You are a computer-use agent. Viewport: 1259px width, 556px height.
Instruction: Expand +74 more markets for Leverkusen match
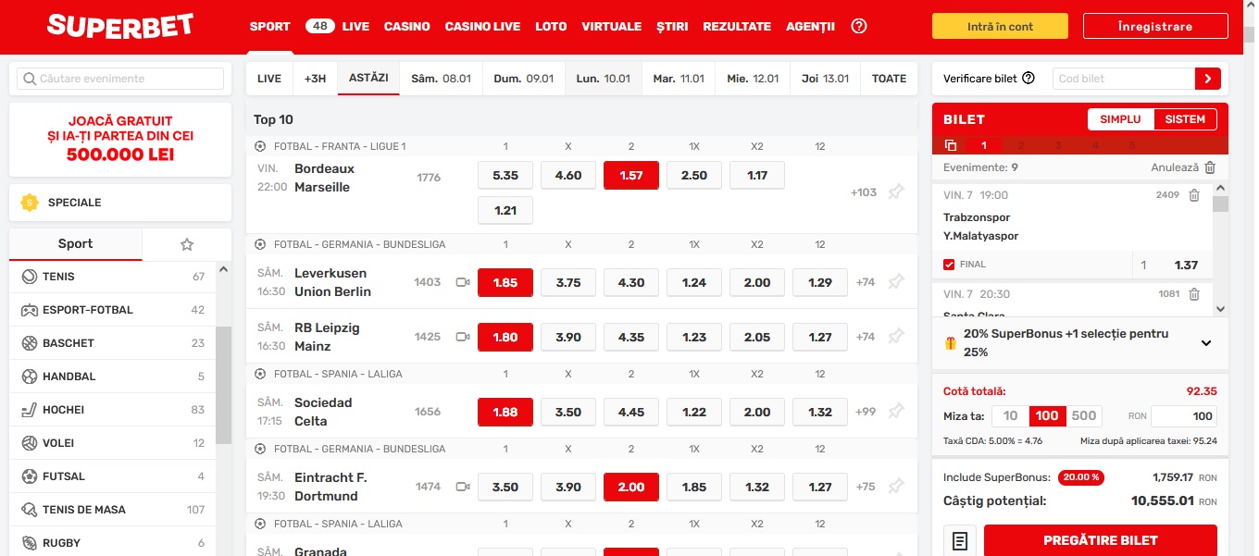pyautogui.click(x=866, y=282)
